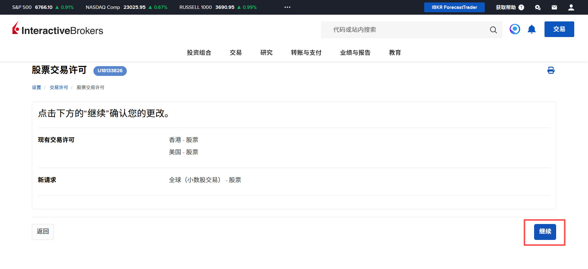The image size is (588, 269).
Task: Open the messages envelope icon
Action: pyautogui.click(x=554, y=7)
